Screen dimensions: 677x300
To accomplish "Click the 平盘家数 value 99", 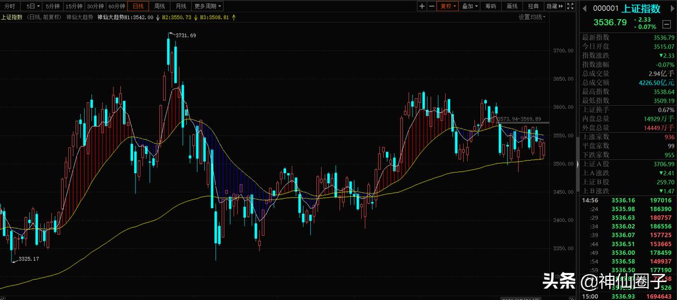I will [x=671, y=145].
